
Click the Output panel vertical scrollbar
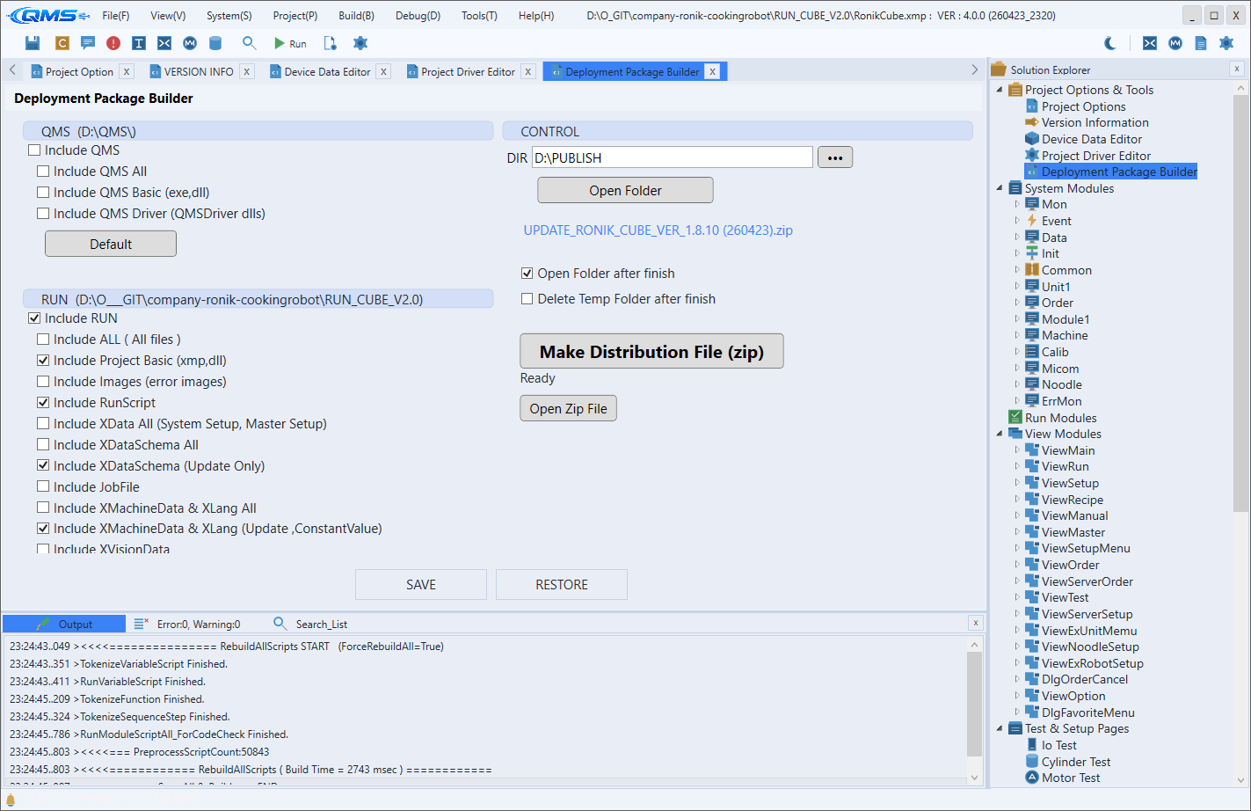pyautogui.click(x=974, y=704)
